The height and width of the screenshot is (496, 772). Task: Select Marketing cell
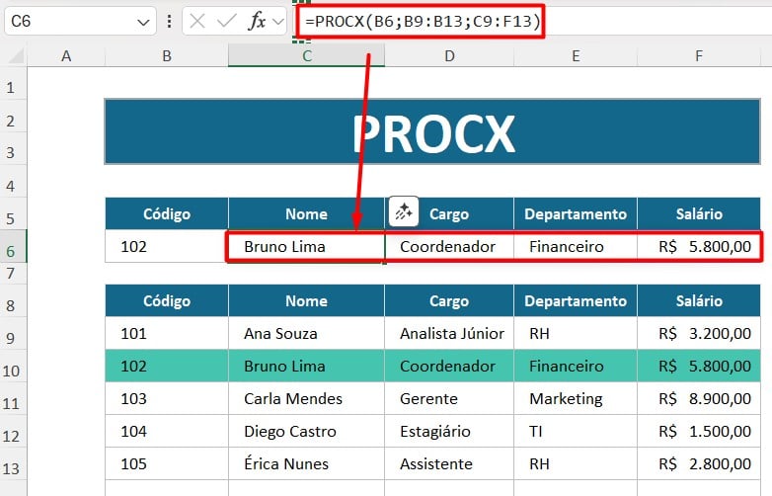(x=576, y=398)
